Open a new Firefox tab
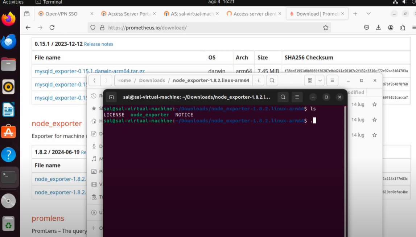The image size is (416, 237). [x=355, y=13]
